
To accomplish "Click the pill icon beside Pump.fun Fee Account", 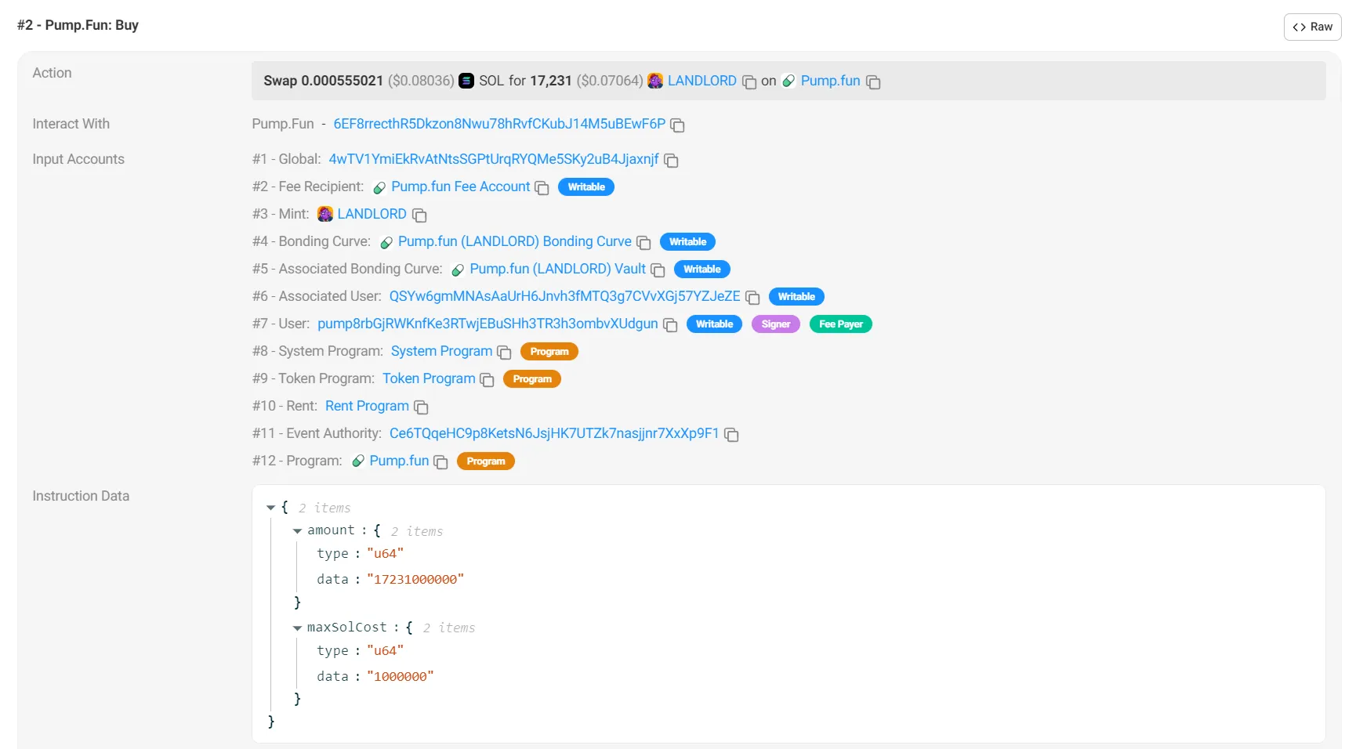I will [x=379, y=188].
